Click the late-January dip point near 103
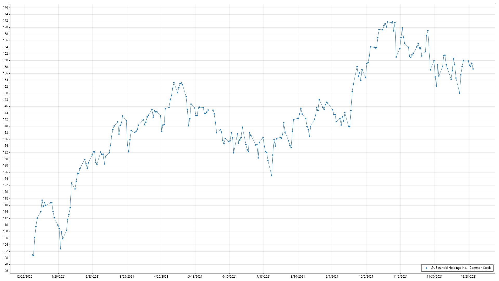 (60, 249)
